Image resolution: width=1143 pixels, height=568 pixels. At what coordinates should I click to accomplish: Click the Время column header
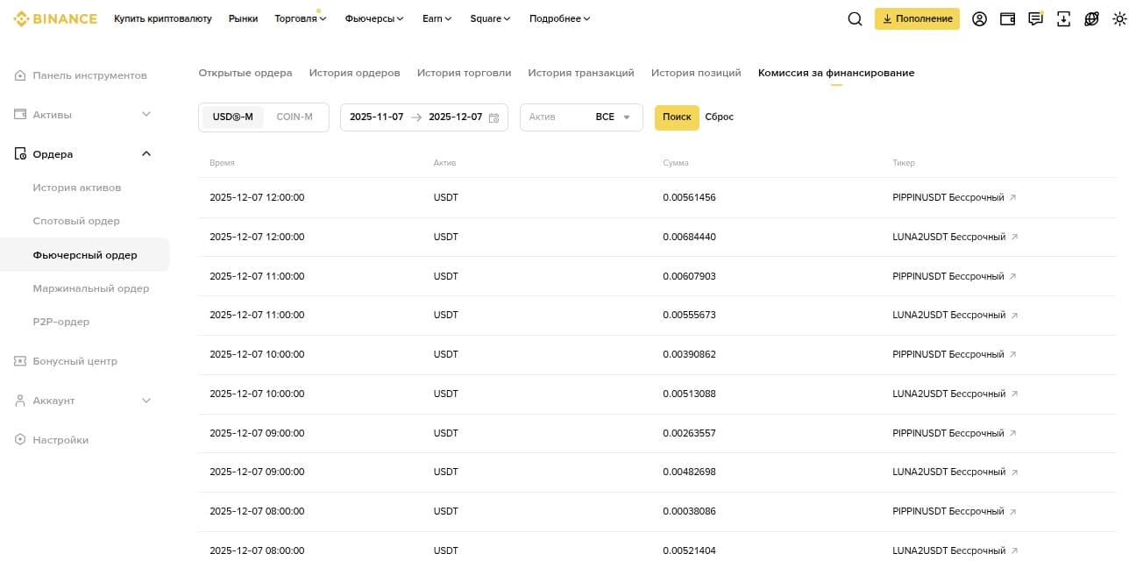[x=223, y=163]
